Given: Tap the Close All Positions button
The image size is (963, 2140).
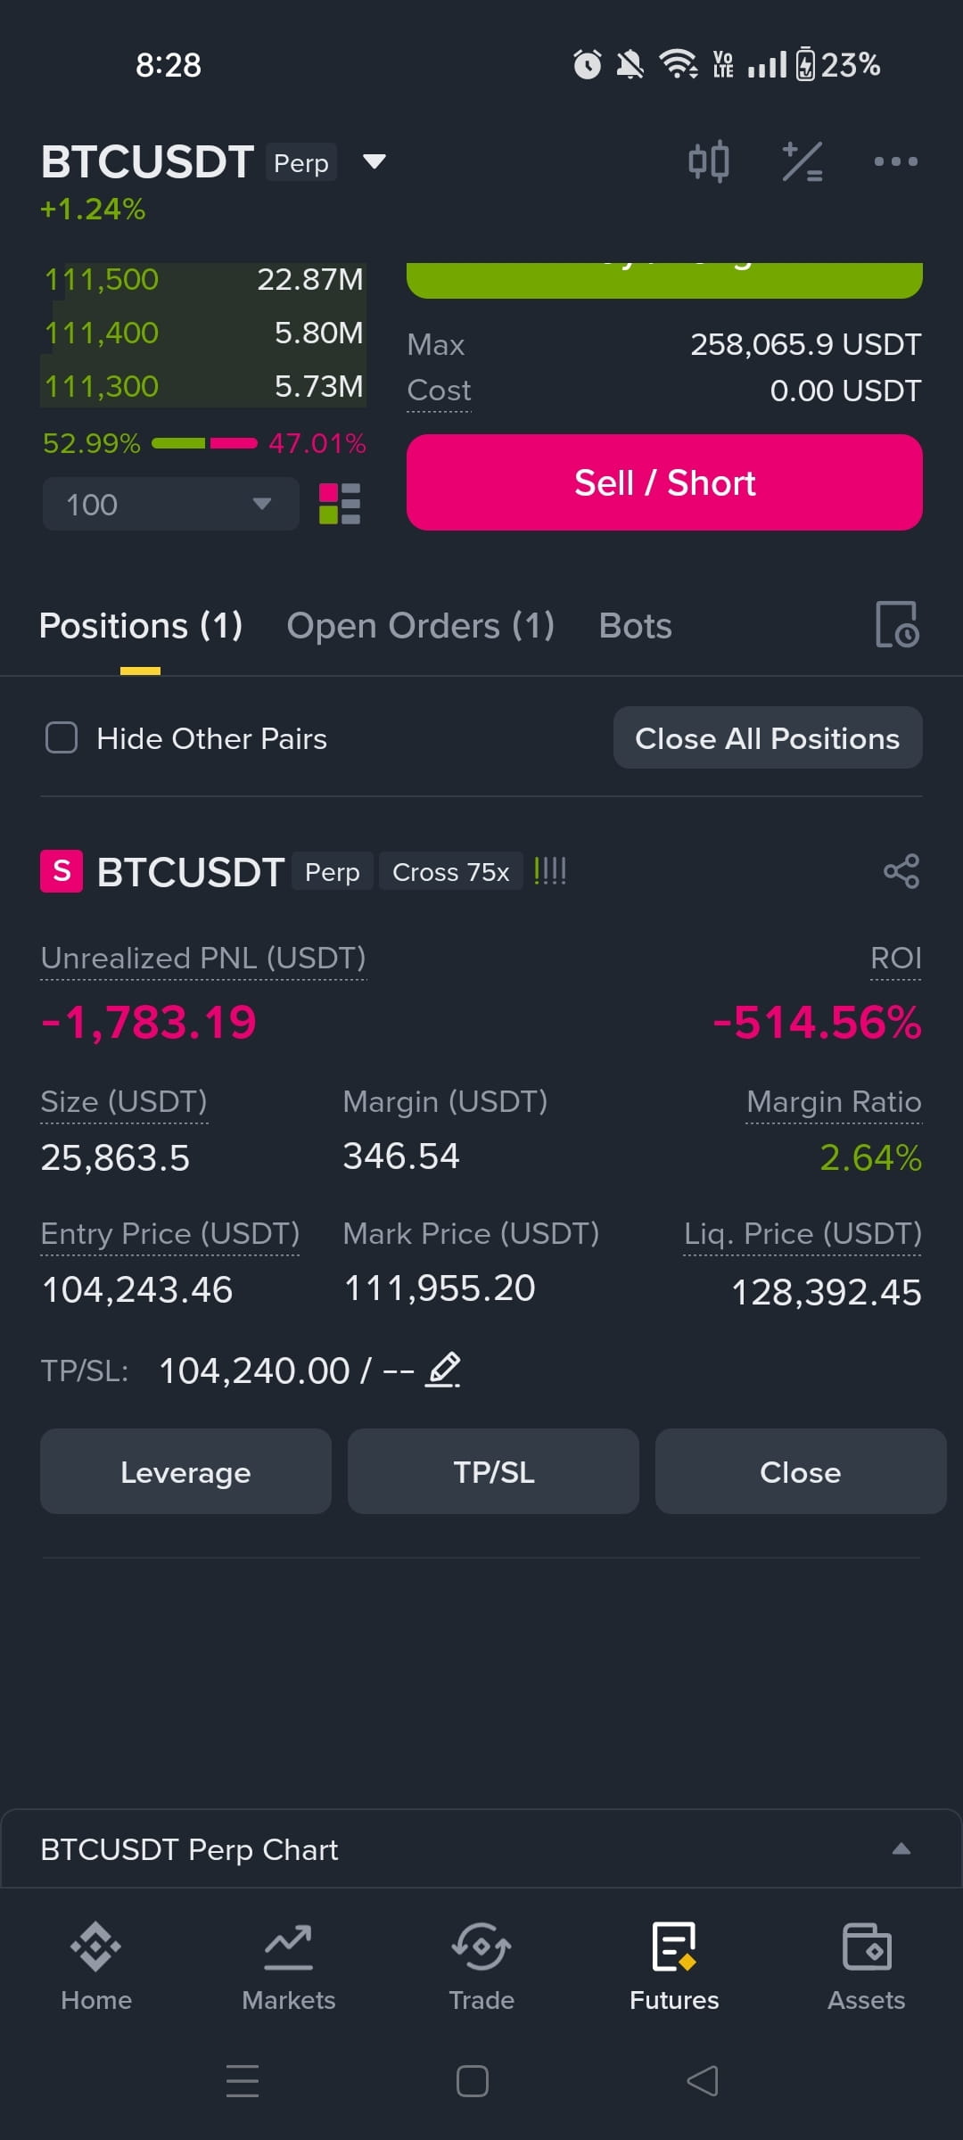Looking at the screenshot, I should [768, 737].
